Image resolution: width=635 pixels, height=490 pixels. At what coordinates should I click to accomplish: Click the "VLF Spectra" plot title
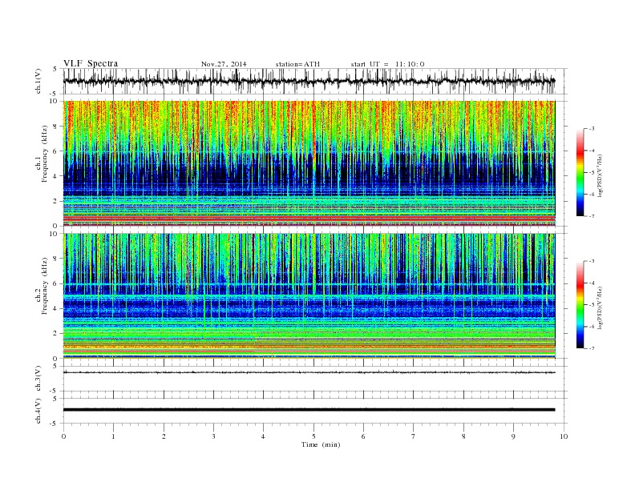pyautogui.click(x=91, y=63)
